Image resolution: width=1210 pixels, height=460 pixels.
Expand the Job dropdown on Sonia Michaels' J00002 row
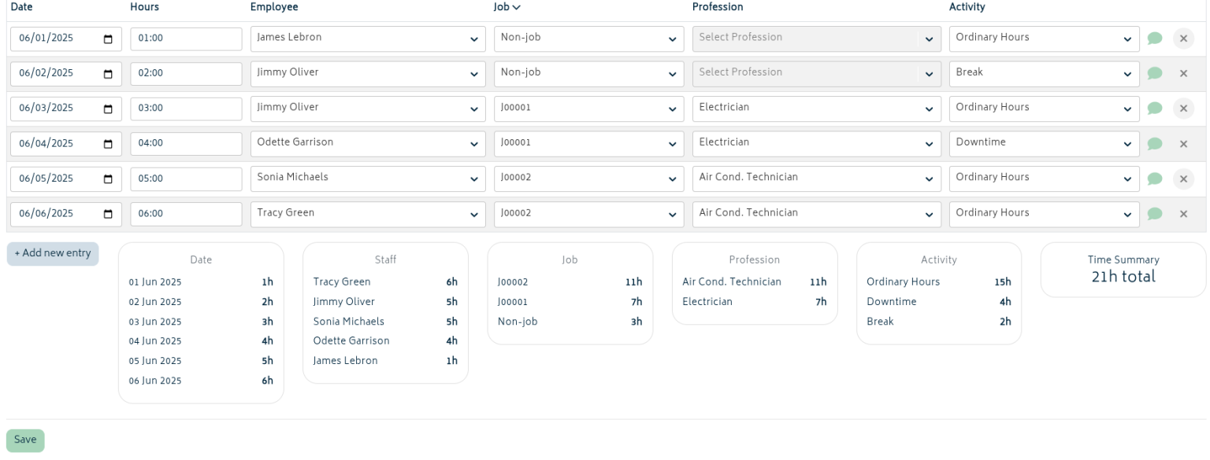(588, 178)
